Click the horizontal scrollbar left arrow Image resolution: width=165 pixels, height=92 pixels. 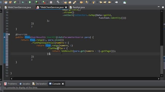[x=12, y=79]
